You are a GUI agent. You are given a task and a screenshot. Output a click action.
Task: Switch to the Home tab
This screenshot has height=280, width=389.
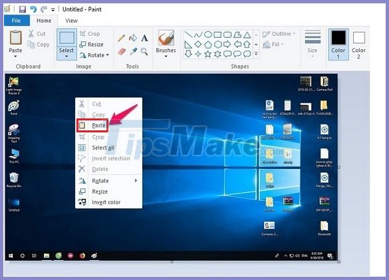coord(44,21)
